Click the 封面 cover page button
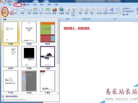138x103 pixels. tap(4, 12)
